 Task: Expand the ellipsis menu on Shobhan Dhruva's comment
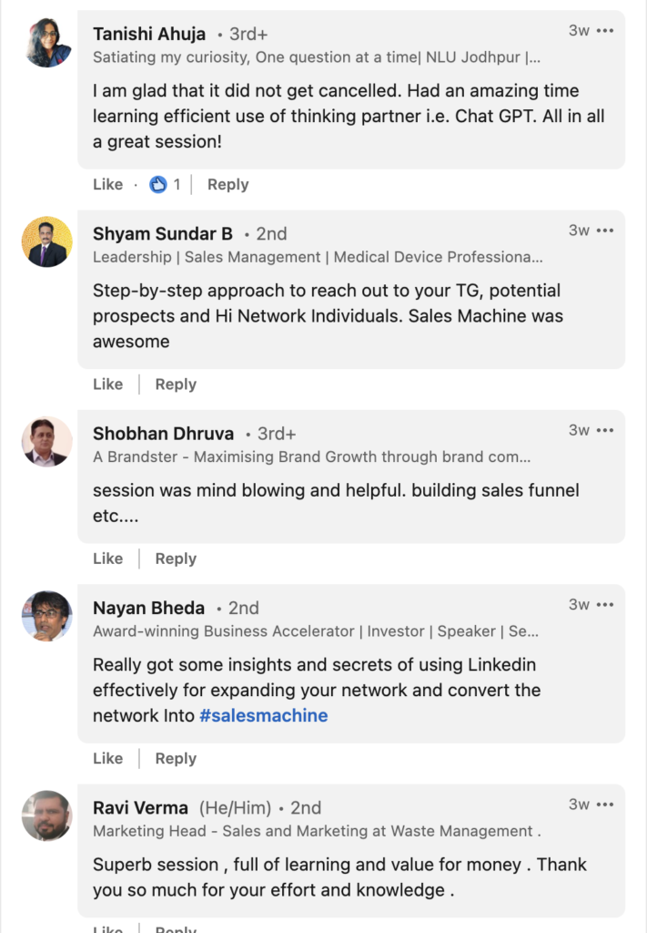point(605,430)
